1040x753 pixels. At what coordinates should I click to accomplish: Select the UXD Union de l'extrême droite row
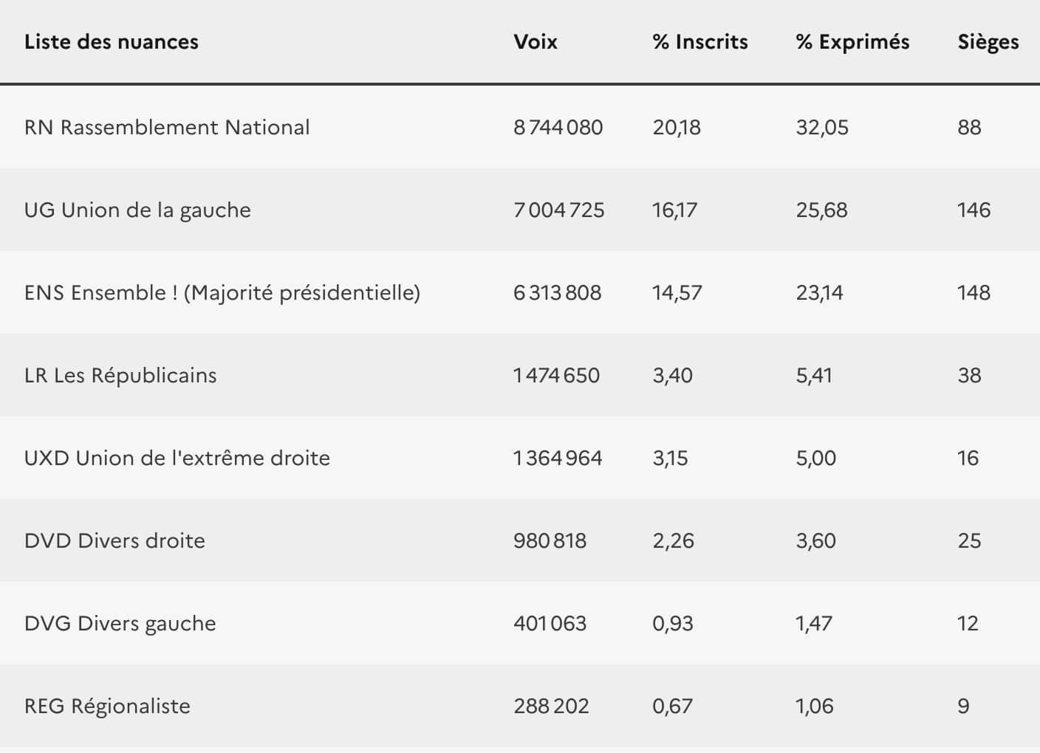(x=177, y=458)
